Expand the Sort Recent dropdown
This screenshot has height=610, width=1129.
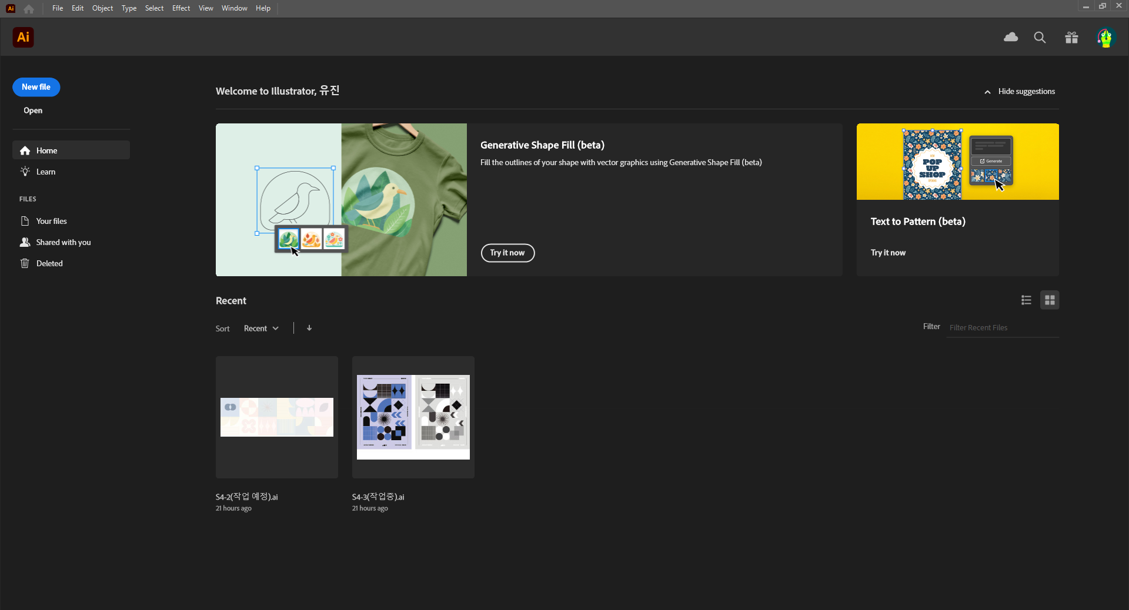click(261, 329)
